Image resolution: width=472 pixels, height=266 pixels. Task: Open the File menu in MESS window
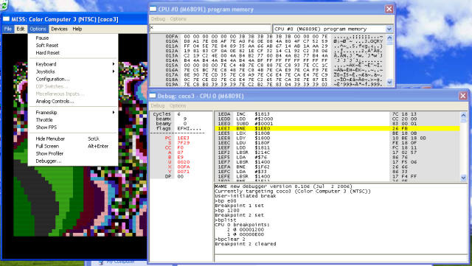(8, 29)
